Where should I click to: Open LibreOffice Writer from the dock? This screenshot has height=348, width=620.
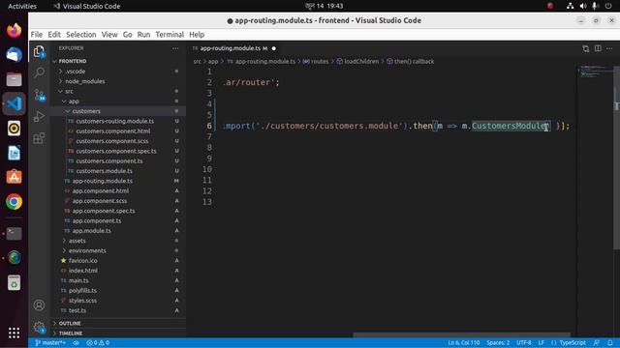pos(15,153)
